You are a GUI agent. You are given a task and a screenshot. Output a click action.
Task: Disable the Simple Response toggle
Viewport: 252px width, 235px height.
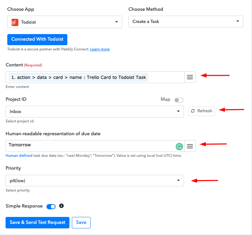coord(51,206)
